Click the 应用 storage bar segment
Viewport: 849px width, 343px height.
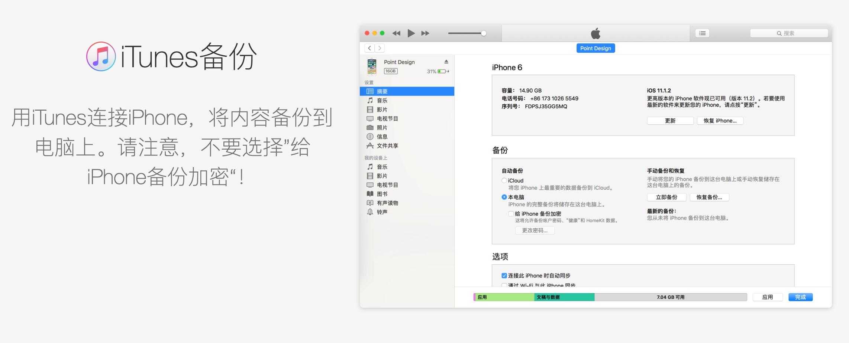(505, 297)
